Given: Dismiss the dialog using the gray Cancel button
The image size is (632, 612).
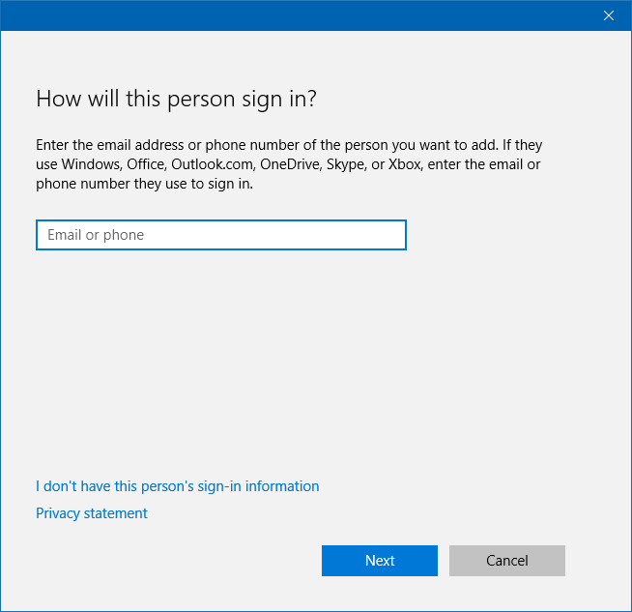Looking at the screenshot, I should click(x=507, y=561).
